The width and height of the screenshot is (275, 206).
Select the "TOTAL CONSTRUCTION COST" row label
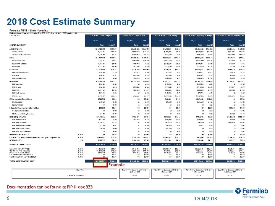click(x=22, y=161)
